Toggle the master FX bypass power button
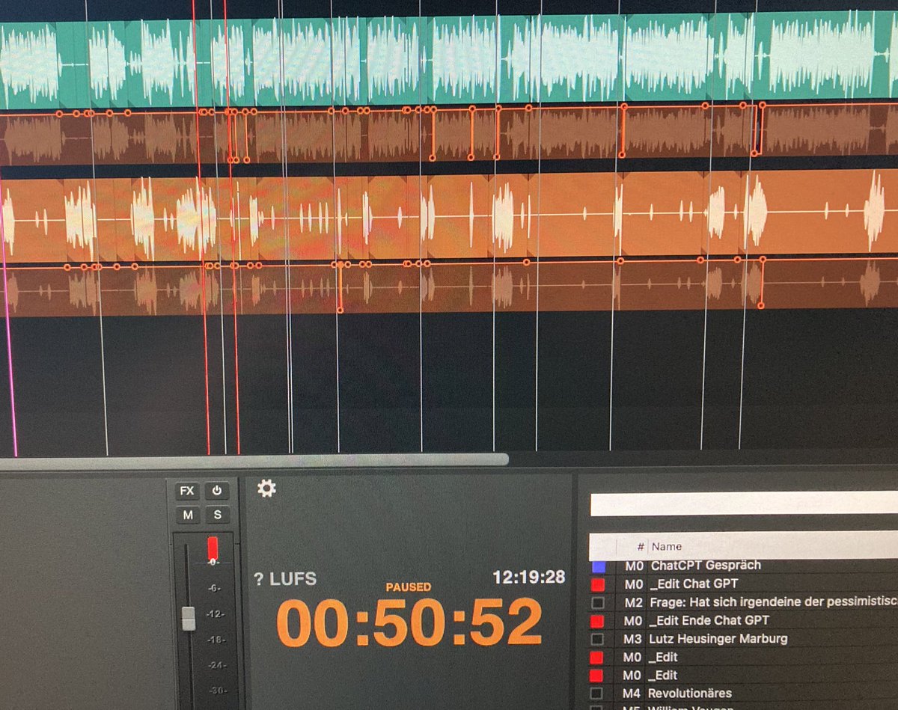The width and height of the screenshot is (898, 710). 217,492
